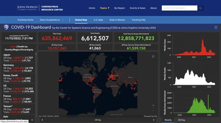Click the Deaths by sort label

click(22, 47)
